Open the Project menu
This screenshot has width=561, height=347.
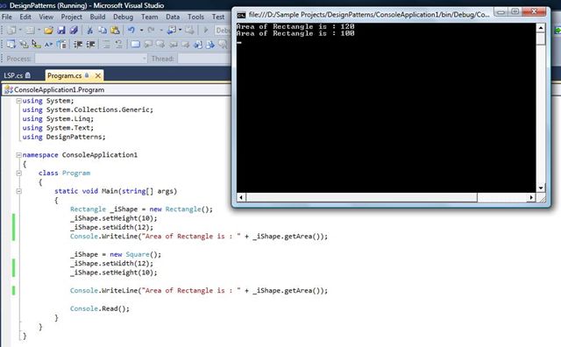click(x=72, y=17)
